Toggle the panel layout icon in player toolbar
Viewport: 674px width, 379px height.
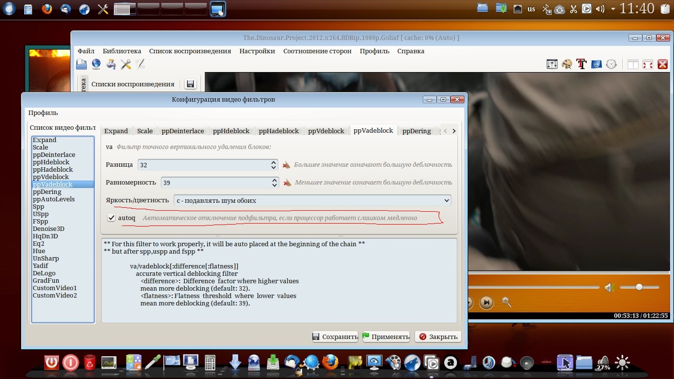point(633,64)
